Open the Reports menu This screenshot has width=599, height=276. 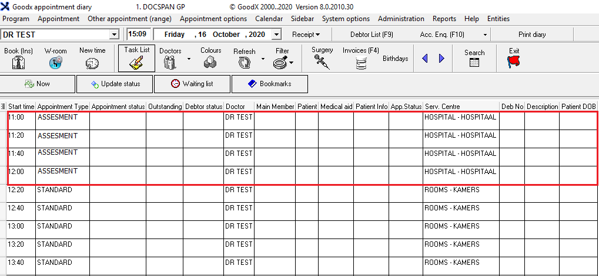[444, 19]
